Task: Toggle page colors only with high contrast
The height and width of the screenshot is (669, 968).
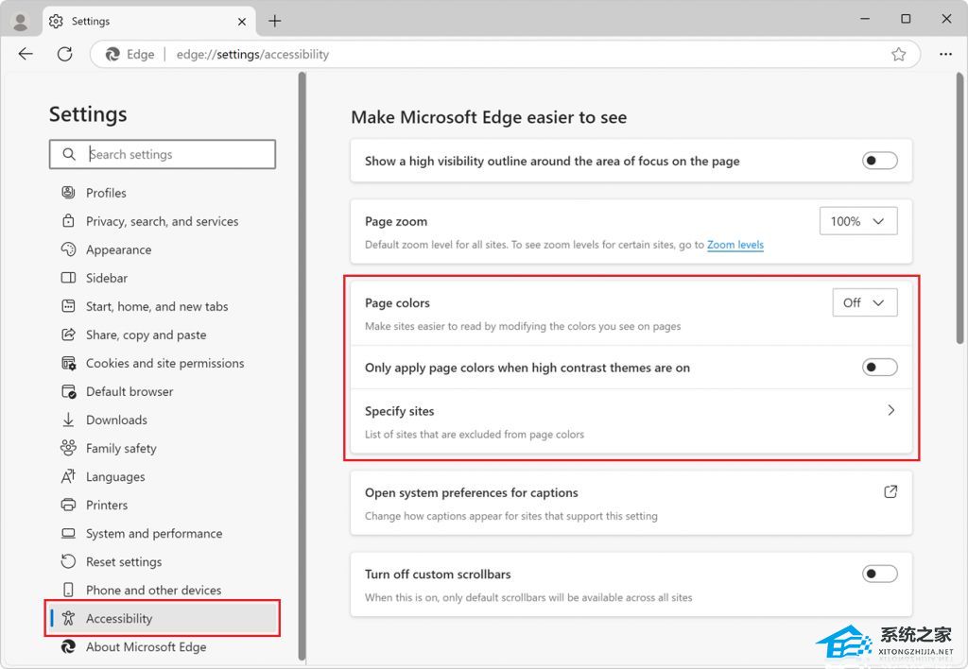Action: 880,368
